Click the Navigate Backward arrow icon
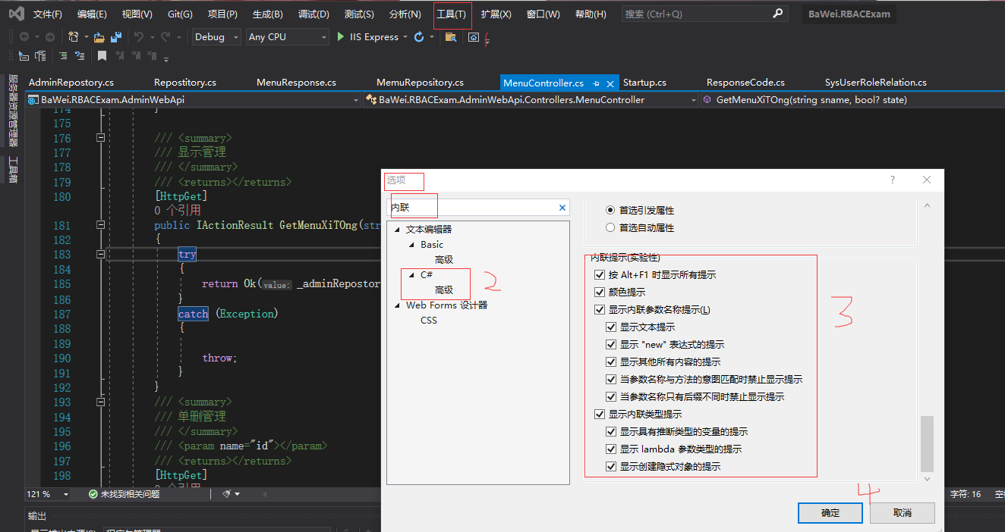 click(x=24, y=36)
